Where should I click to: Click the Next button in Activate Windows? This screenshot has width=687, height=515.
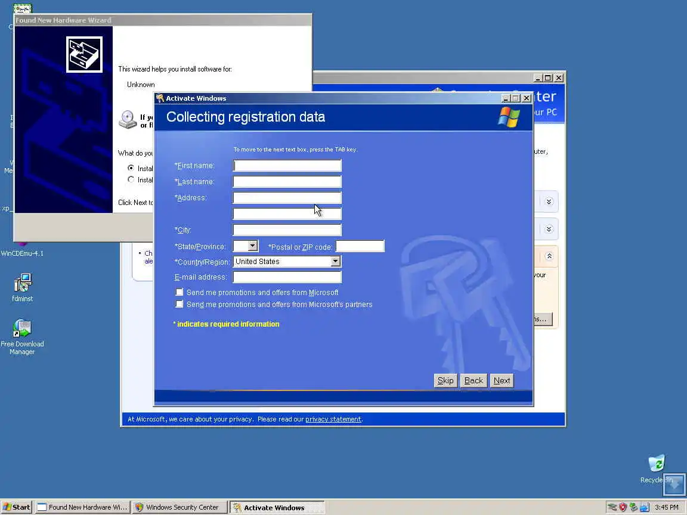(x=502, y=380)
